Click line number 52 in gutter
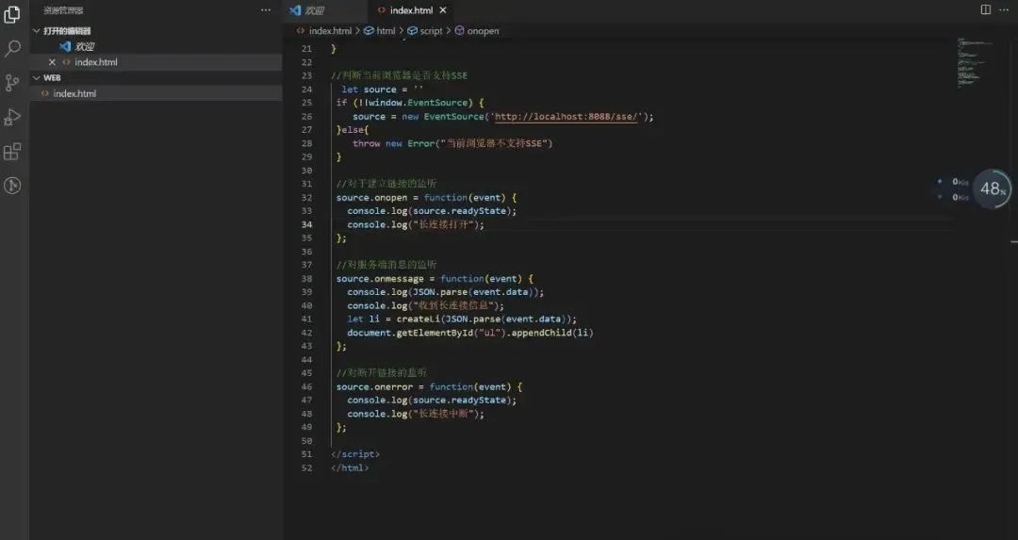This screenshot has width=1018, height=540. [306, 468]
